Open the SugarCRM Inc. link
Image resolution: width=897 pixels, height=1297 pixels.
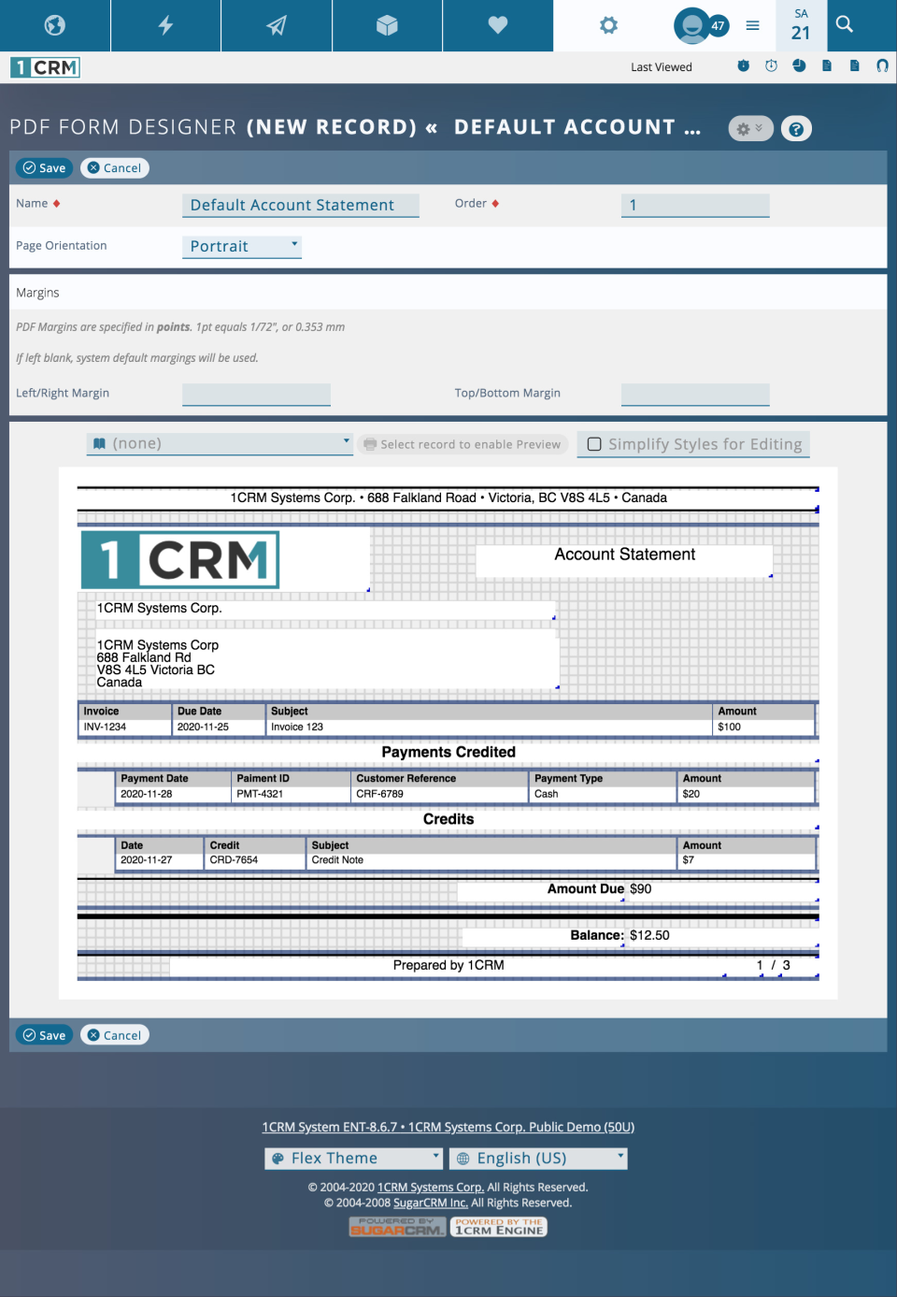coord(431,1203)
